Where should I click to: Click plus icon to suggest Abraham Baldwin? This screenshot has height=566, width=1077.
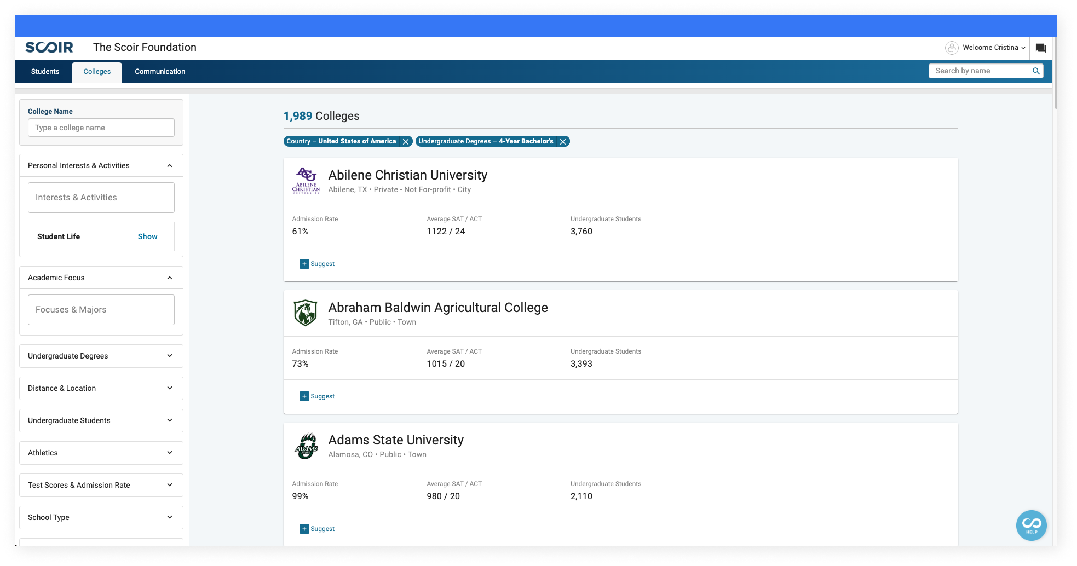[304, 396]
